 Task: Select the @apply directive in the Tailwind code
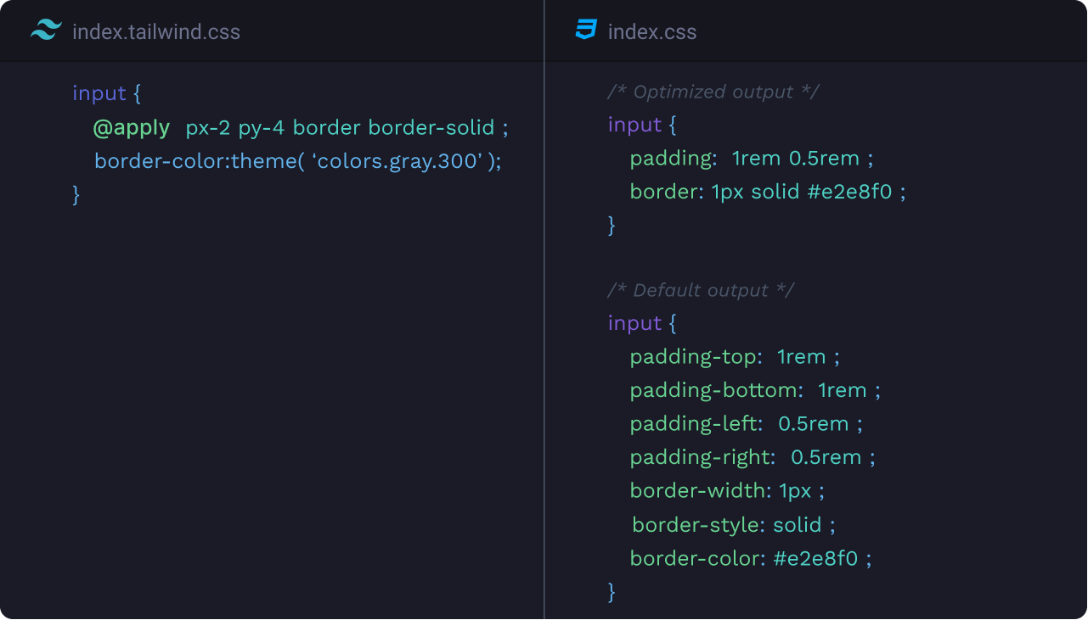(x=132, y=126)
